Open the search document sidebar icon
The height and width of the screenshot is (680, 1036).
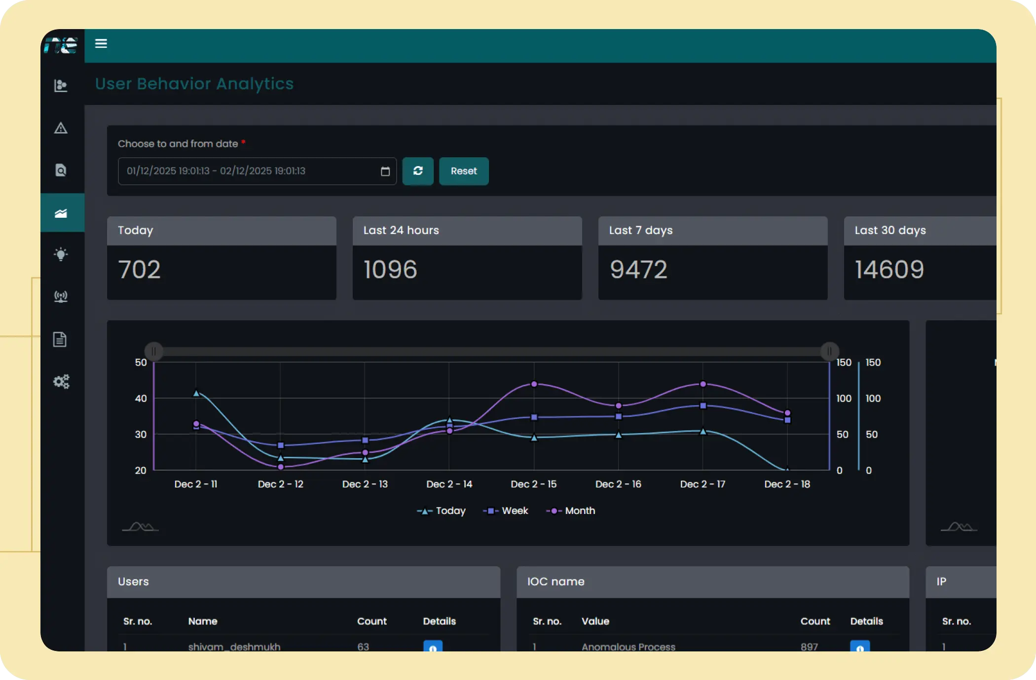pyautogui.click(x=61, y=170)
